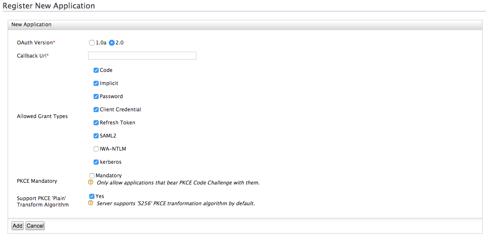Disable the Password grant type

point(96,96)
